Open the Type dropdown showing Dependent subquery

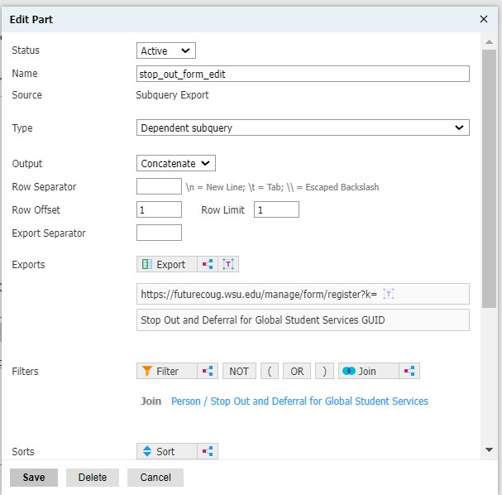303,128
